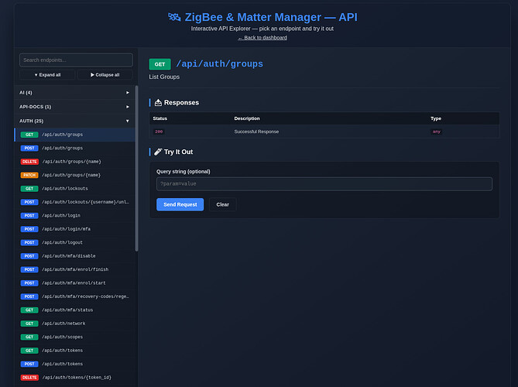Image resolution: width=518 pixels, height=387 pixels.
Task: Select PATCH /api/auth/groups/{name} endpoint
Action: [74, 175]
